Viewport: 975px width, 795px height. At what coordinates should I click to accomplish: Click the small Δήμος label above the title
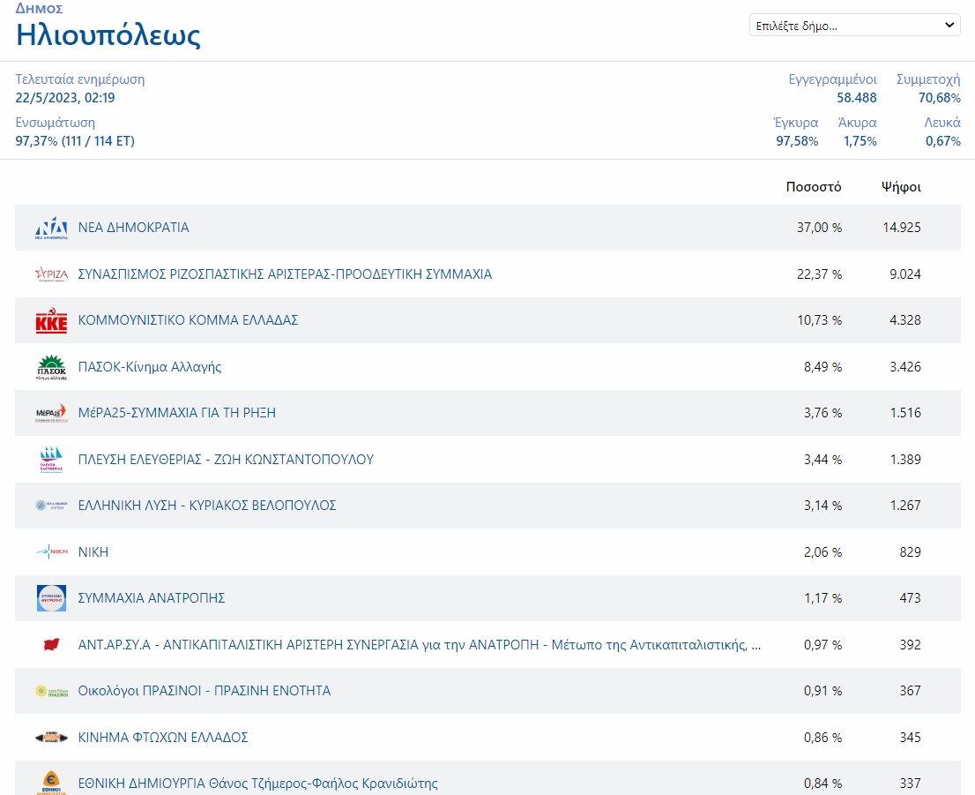(39, 9)
